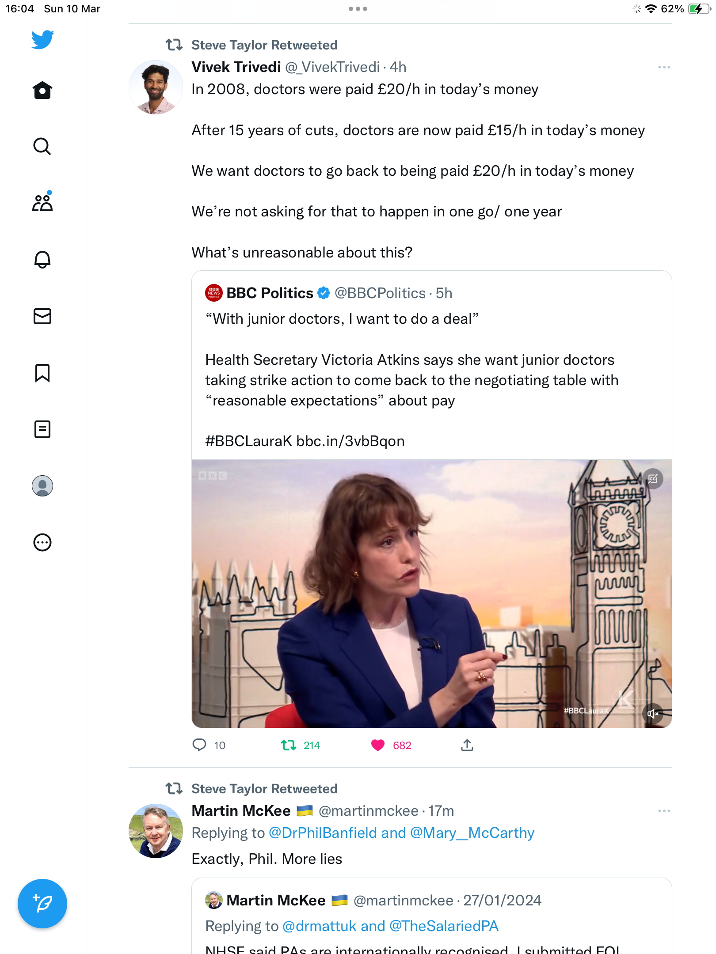
Task: Unmute the BBC video with speaker icon
Action: (x=653, y=713)
